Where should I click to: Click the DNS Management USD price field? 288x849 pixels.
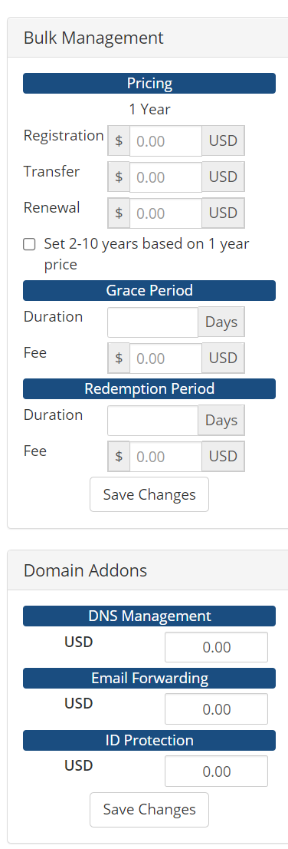pos(216,647)
